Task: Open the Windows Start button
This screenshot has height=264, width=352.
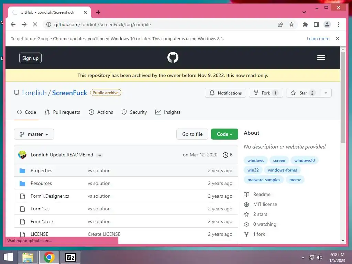Action: coord(8,257)
